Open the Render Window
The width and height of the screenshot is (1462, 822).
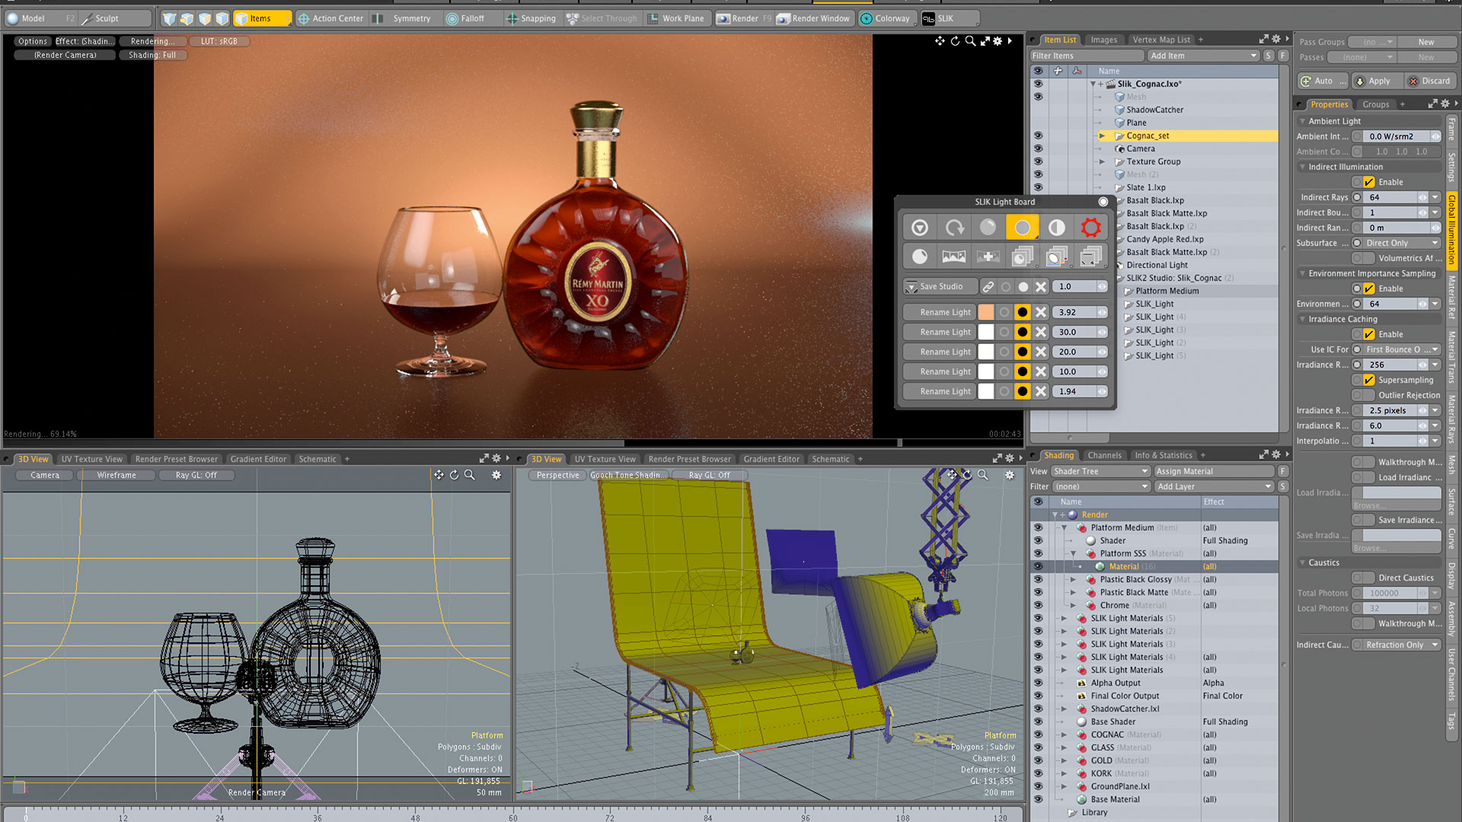pos(813,18)
